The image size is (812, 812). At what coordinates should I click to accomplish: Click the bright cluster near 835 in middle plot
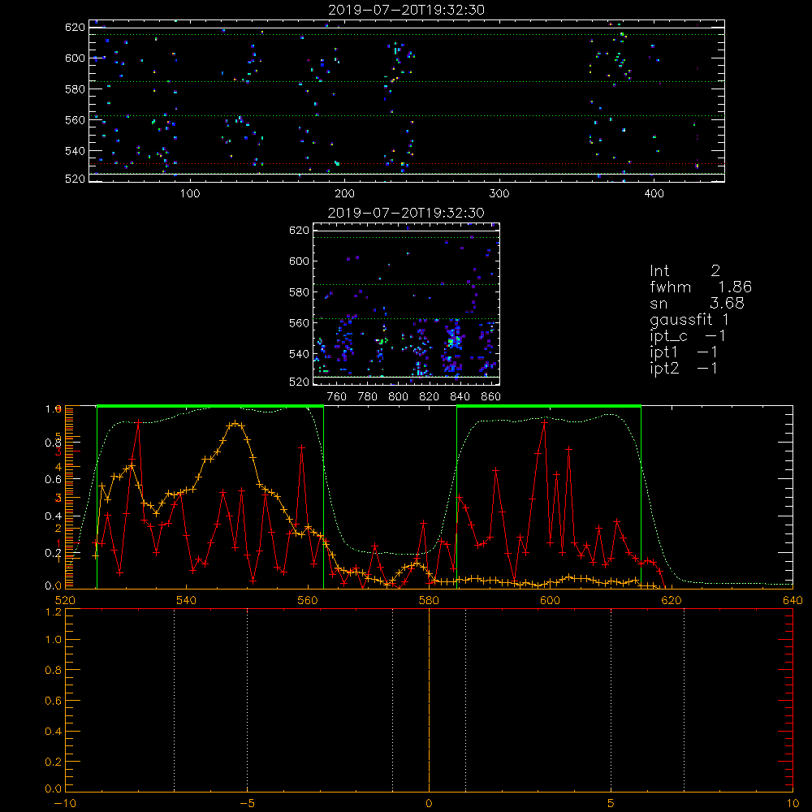(x=454, y=341)
